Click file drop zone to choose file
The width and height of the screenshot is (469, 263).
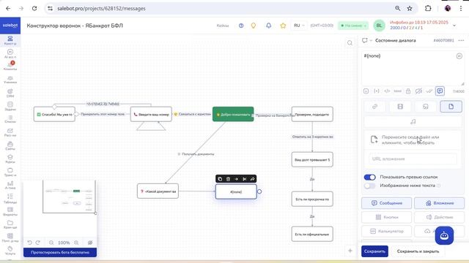click(413, 140)
